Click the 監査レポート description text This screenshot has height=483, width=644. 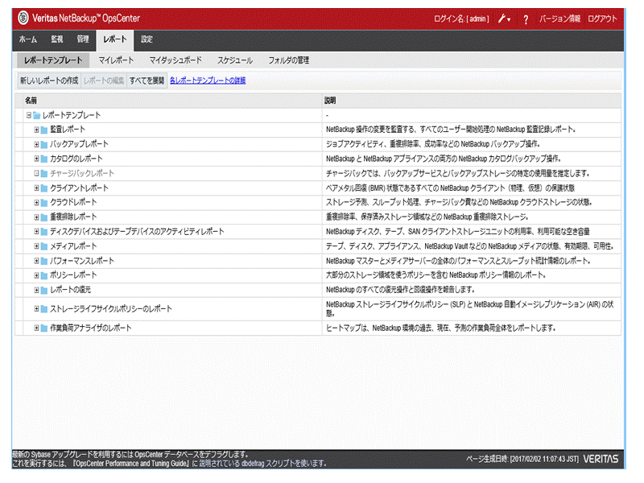451,130
